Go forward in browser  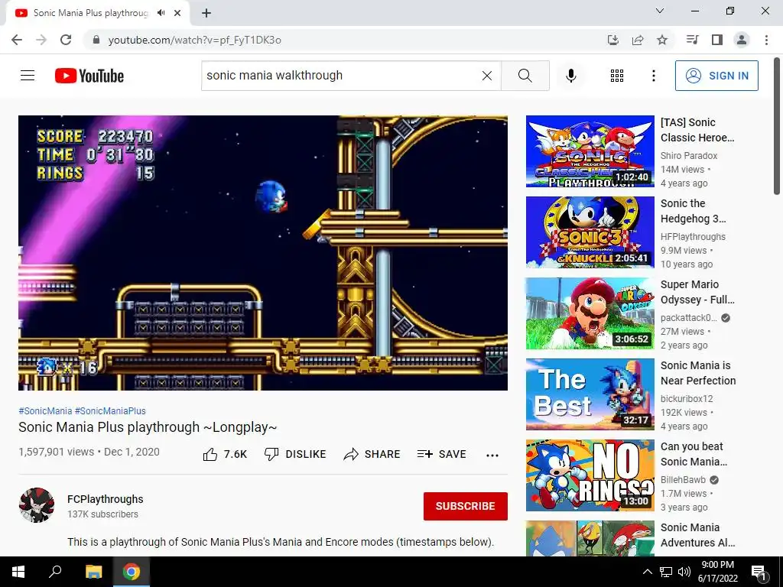[x=41, y=40]
